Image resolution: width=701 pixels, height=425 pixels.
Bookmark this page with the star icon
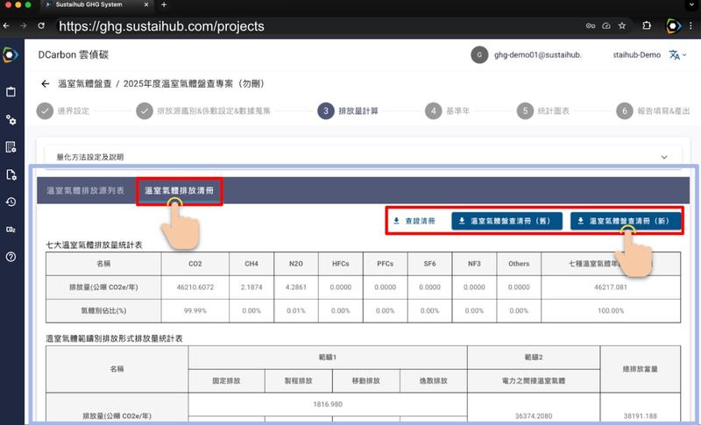click(622, 26)
